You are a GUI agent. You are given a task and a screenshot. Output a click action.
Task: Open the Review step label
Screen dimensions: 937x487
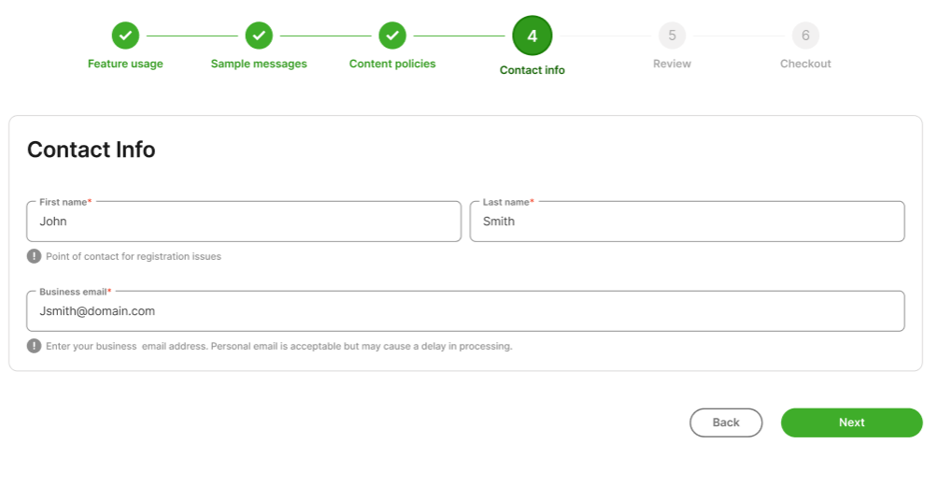672,64
